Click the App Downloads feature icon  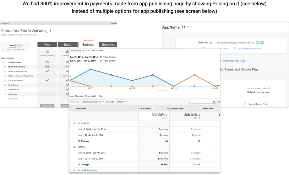4,62
